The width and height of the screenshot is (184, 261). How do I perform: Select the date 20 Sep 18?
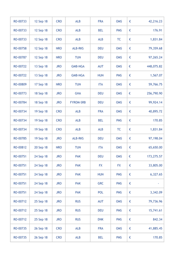(41, 147)
